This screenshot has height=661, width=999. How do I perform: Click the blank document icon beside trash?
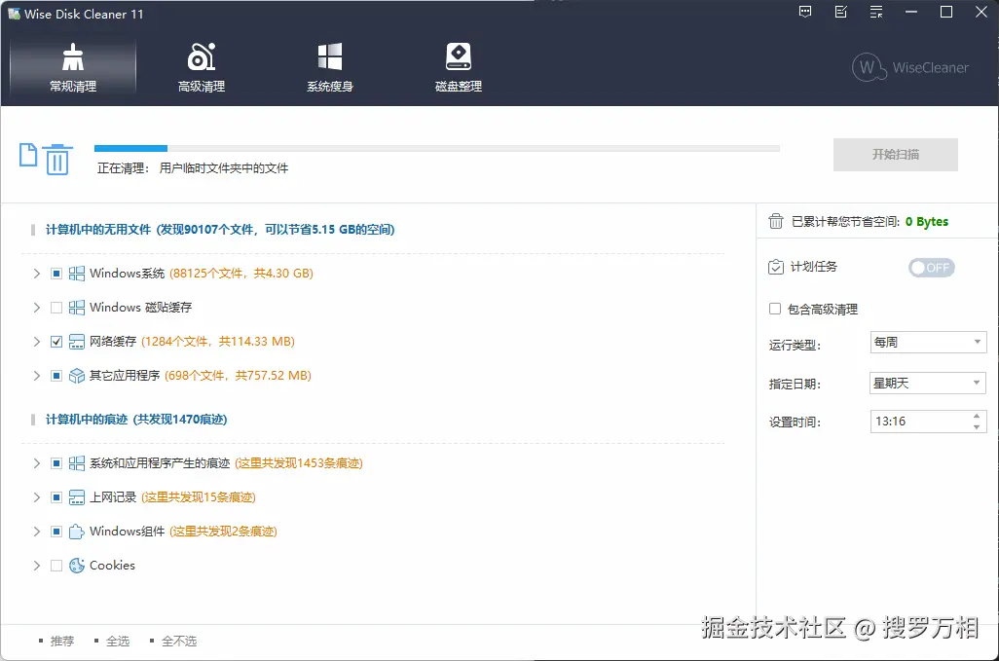click(28, 155)
